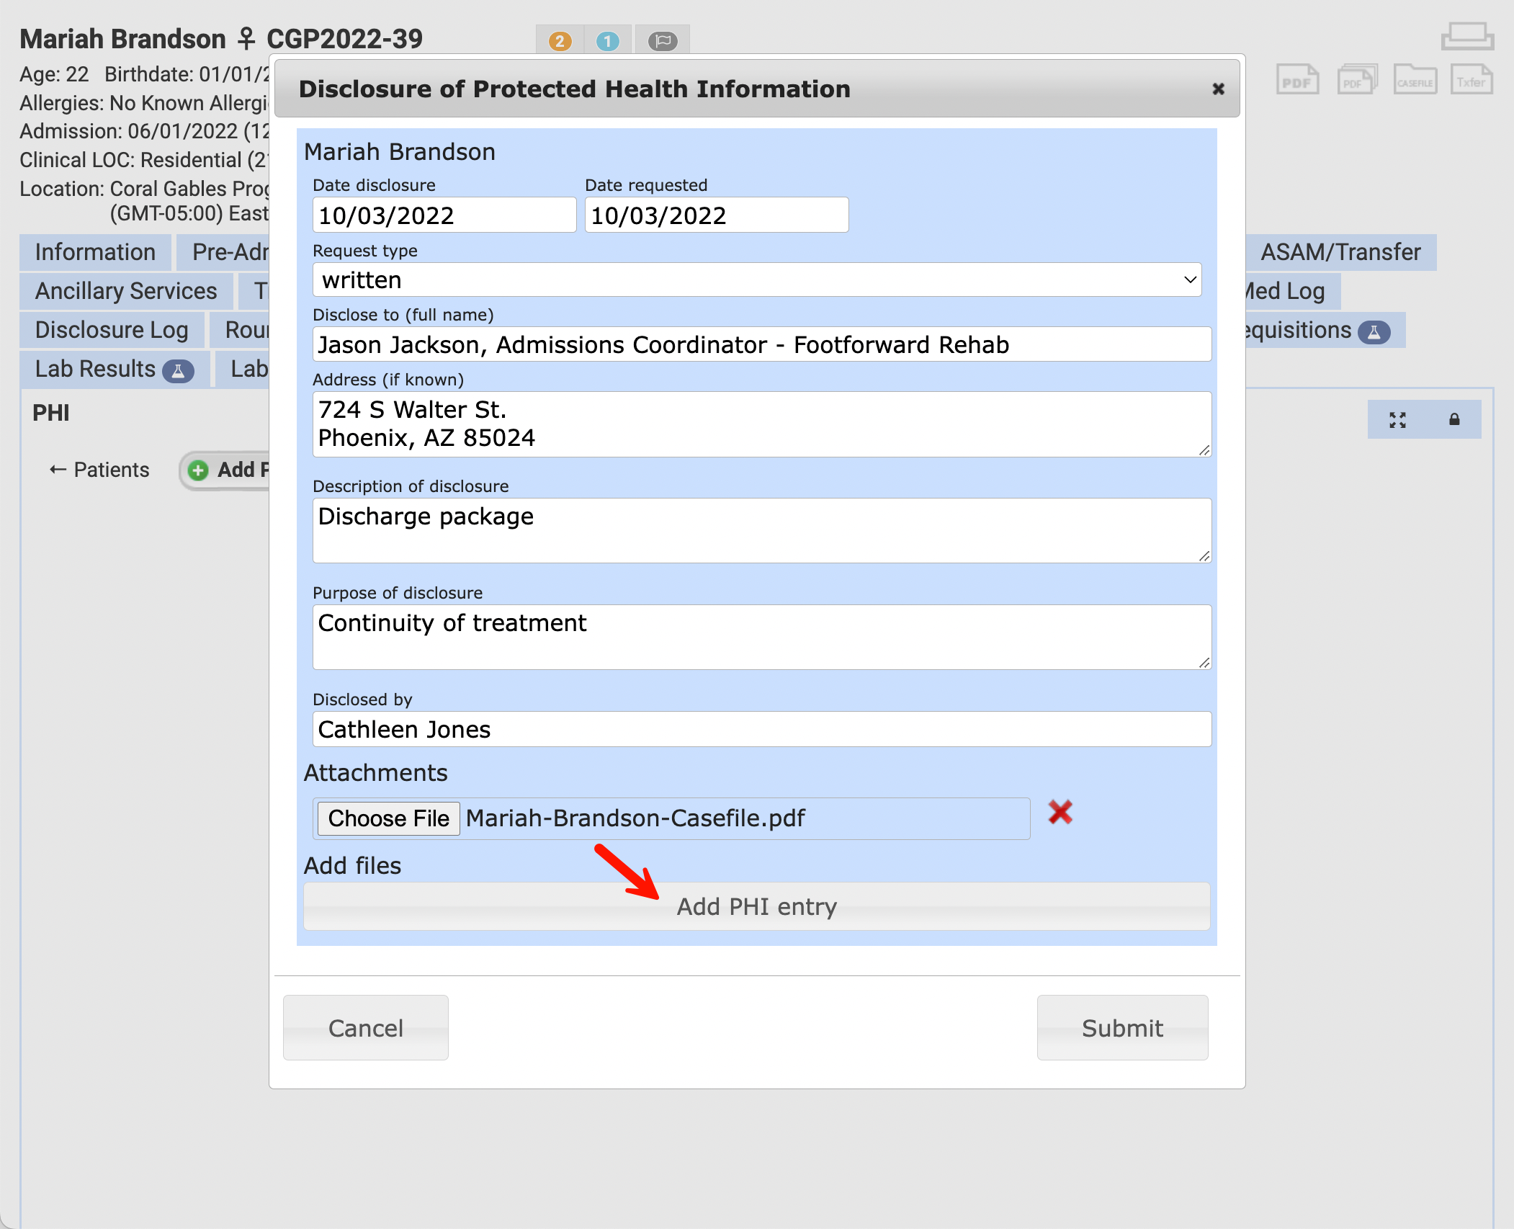The image size is (1514, 1229).
Task: Click the Disclosed by text field
Action: tap(761, 729)
